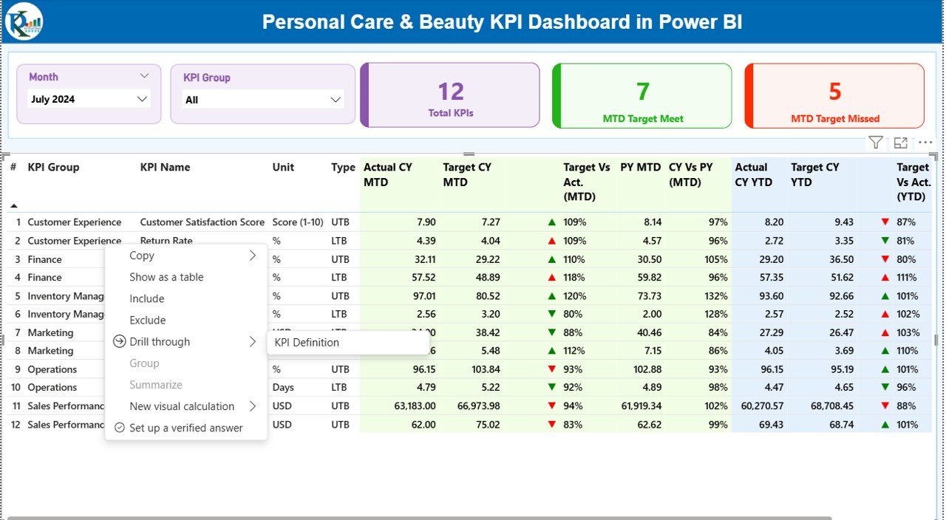Open the more options ellipsis above the table
946x520 pixels.
pyautogui.click(x=925, y=143)
